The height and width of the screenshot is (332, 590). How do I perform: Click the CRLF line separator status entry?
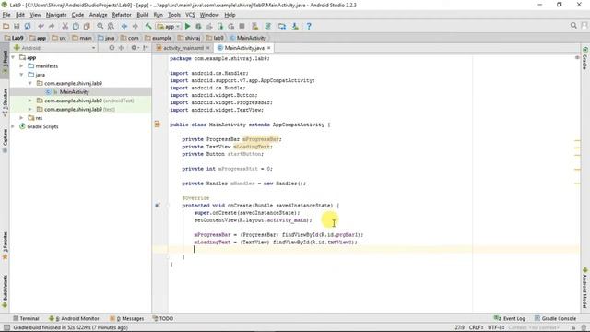[476, 327]
